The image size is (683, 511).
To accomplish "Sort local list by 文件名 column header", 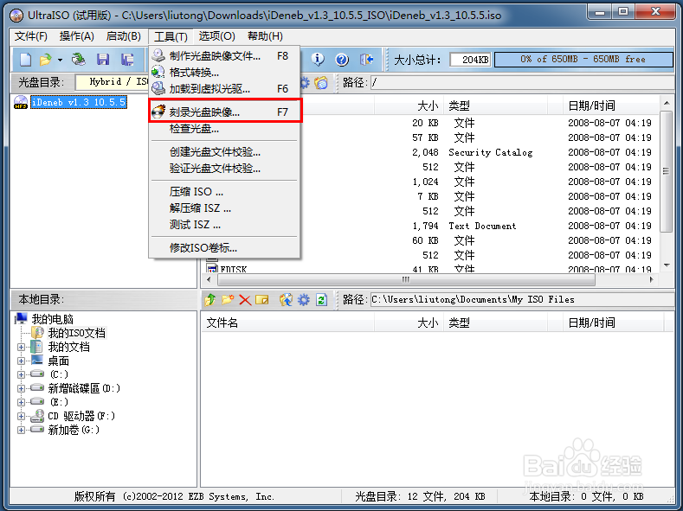I will tap(287, 323).
